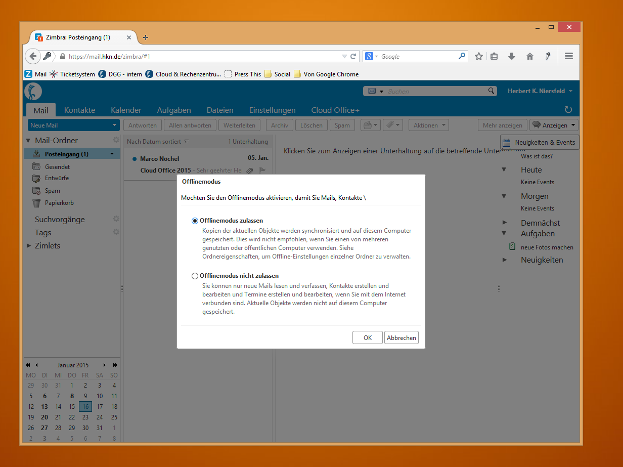Collapse the Heute events section
Viewport: 623px width, 467px height.
[x=504, y=169]
